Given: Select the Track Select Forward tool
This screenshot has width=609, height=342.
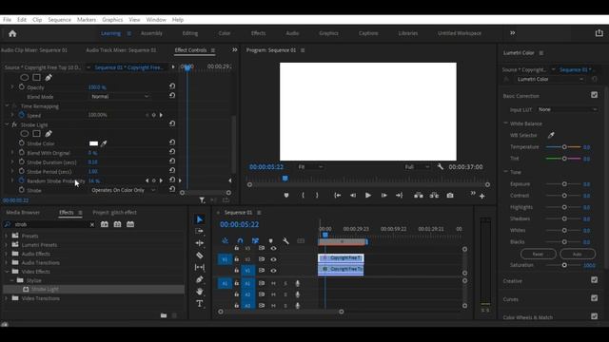Looking at the screenshot, I should point(199,231).
